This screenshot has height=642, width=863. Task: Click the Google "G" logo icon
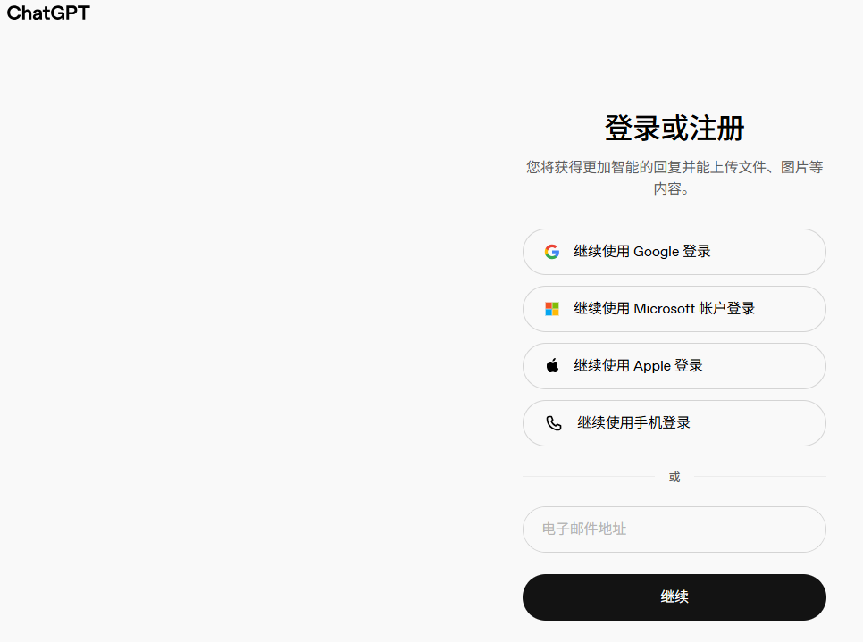pos(552,252)
